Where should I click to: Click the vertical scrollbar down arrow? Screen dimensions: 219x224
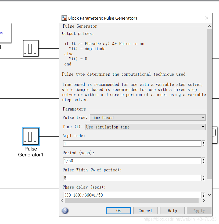coord(209,195)
